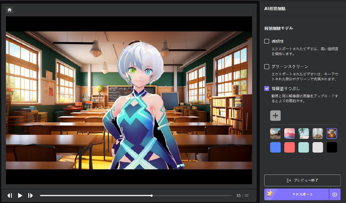
Task: Select the bright room background thumbnail
Action: click(318, 133)
